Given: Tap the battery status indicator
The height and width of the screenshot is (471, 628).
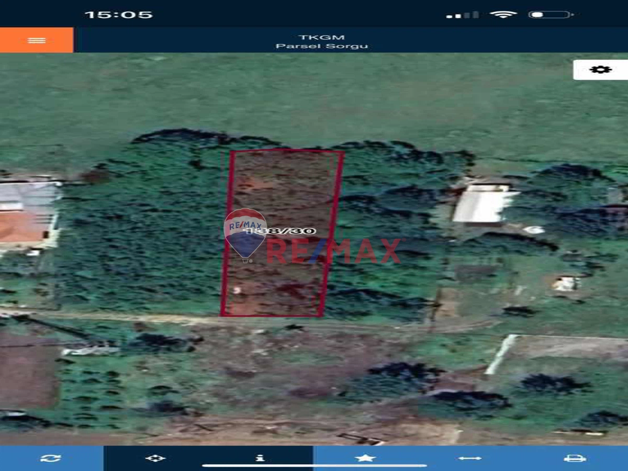Looking at the screenshot, I should click(551, 15).
